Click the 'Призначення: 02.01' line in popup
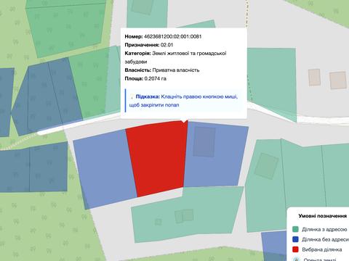The width and height of the screenshot is (349, 261). tap(149, 45)
